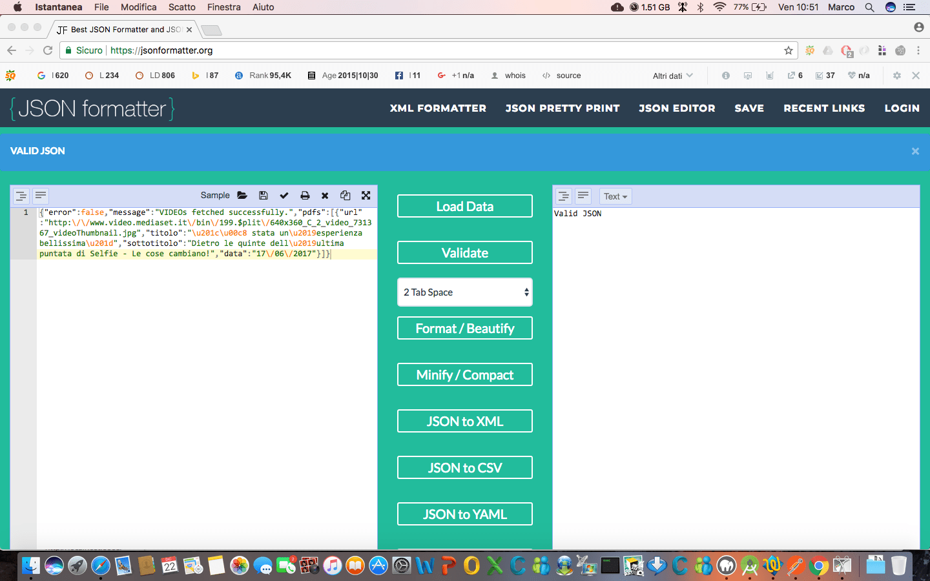This screenshot has width=930, height=581.
Task: Open the Text output format dropdown
Action: click(x=614, y=196)
